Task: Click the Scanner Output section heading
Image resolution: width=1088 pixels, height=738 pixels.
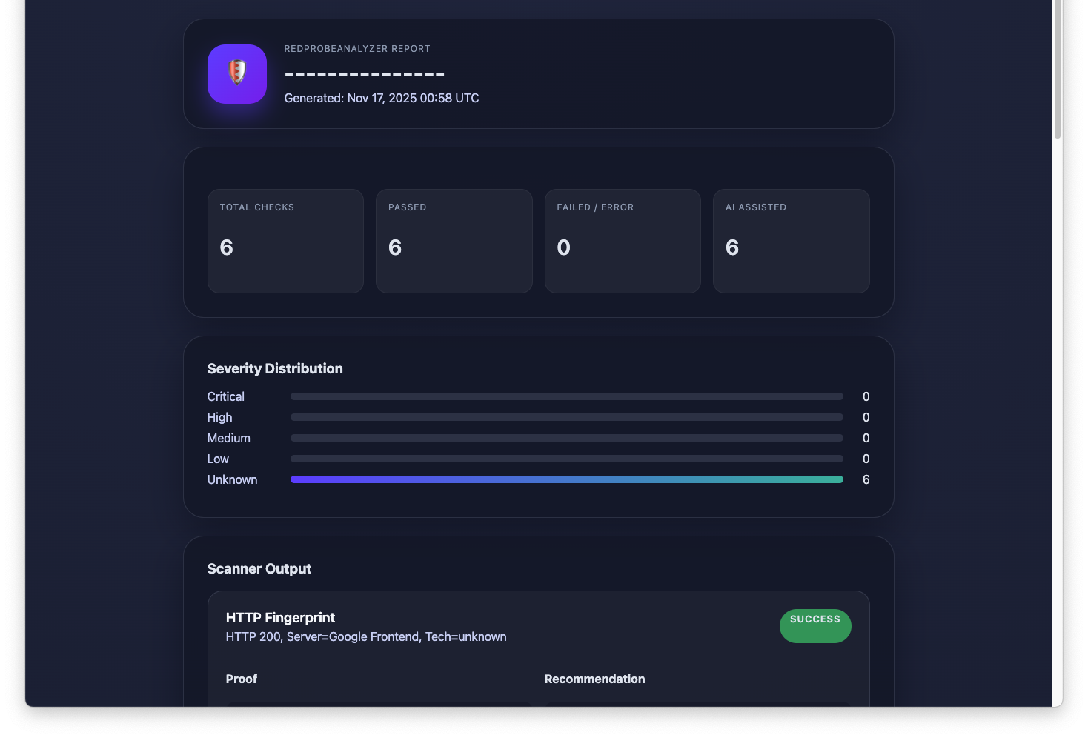Action: 259,568
